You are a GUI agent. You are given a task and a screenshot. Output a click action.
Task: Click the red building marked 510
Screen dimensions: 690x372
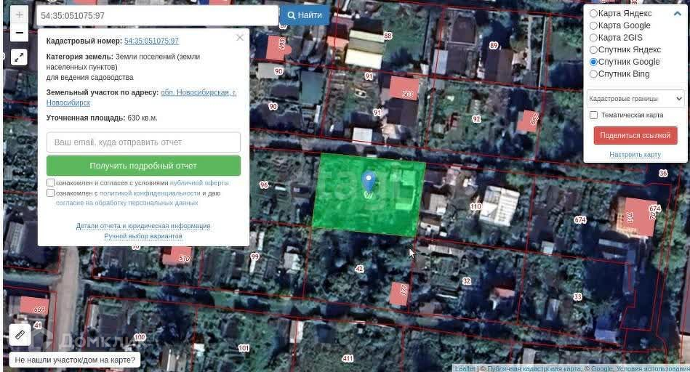(177, 256)
